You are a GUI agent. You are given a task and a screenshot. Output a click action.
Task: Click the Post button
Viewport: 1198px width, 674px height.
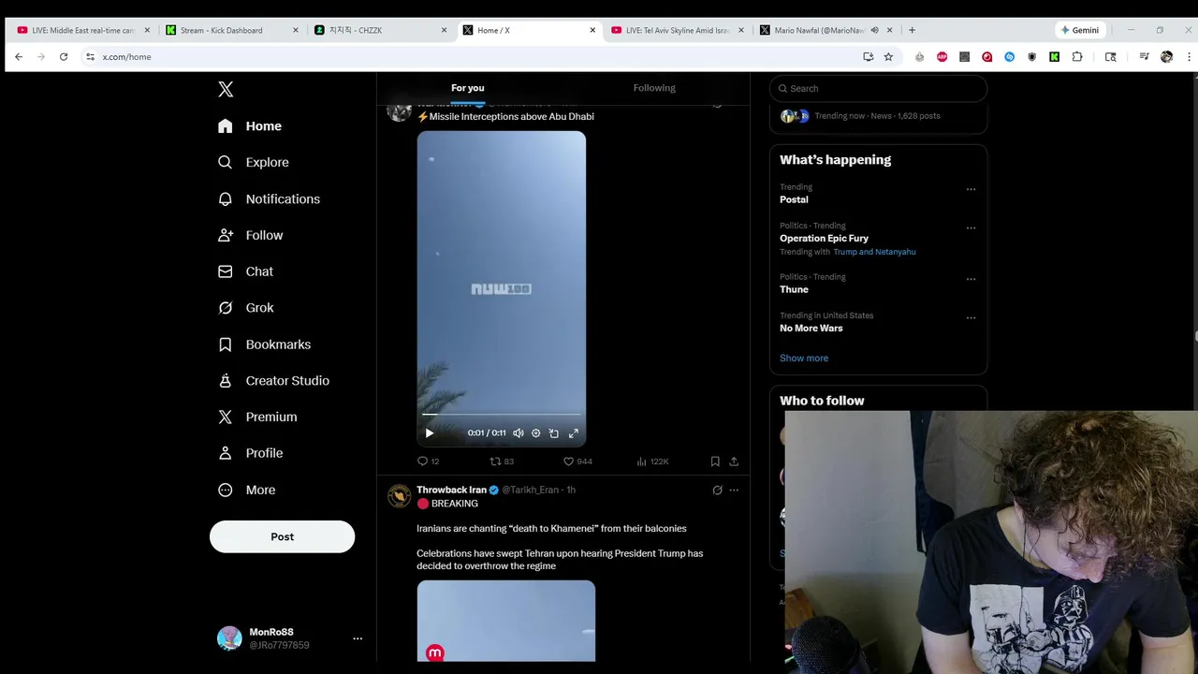[x=282, y=536]
